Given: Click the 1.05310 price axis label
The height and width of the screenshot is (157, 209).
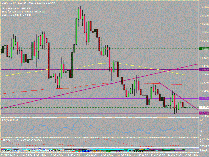Looking at the screenshot, I should (x=204, y=41).
